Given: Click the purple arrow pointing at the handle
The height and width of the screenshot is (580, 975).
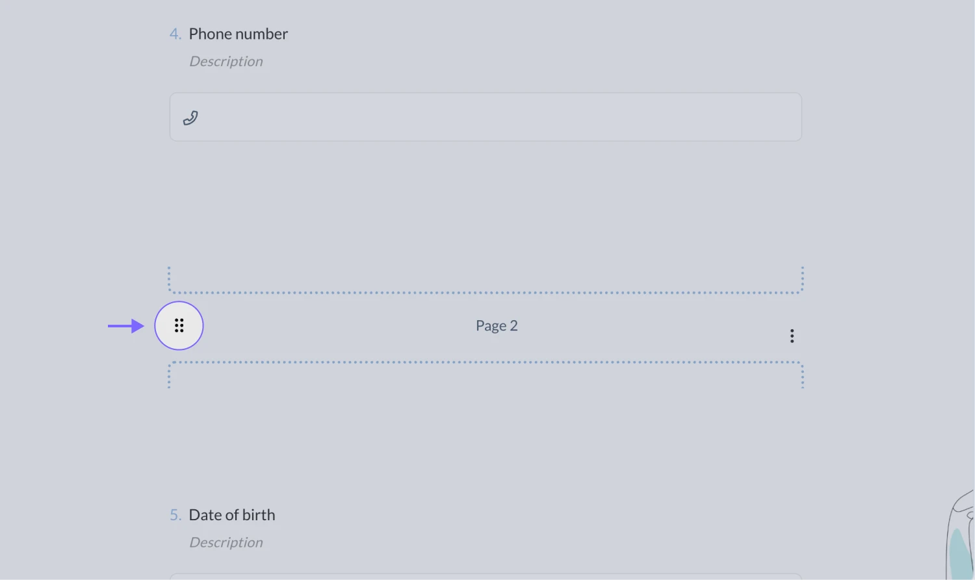Looking at the screenshot, I should (125, 325).
